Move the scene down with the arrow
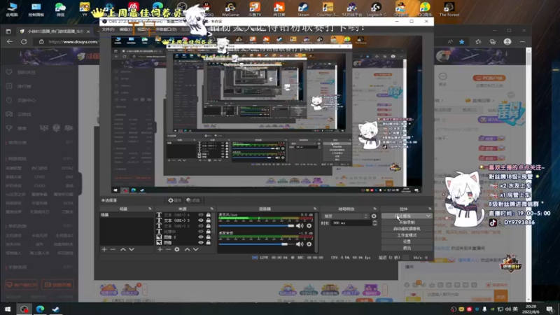Screen dimensions: 560x315 coord(132,249)
